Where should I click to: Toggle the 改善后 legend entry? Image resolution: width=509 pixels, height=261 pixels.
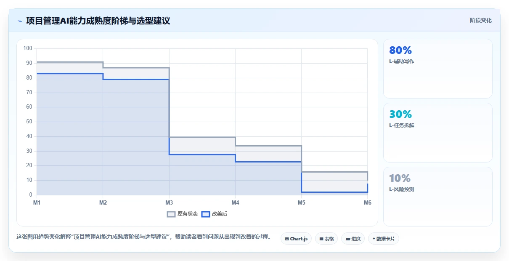215,214
